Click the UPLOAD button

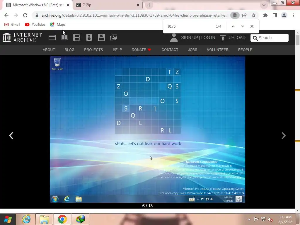click(x=233, y=37)
